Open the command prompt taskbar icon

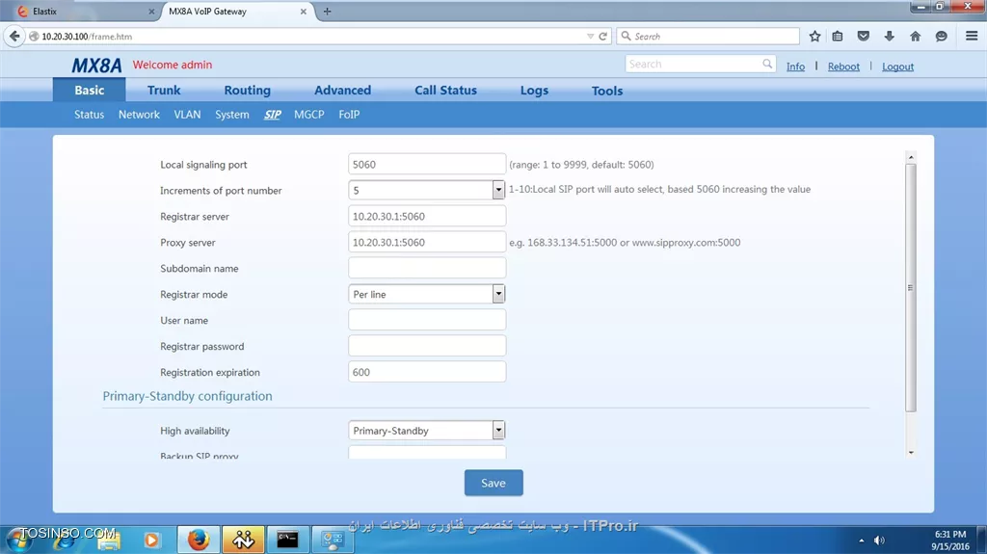(x=287, y=540)
